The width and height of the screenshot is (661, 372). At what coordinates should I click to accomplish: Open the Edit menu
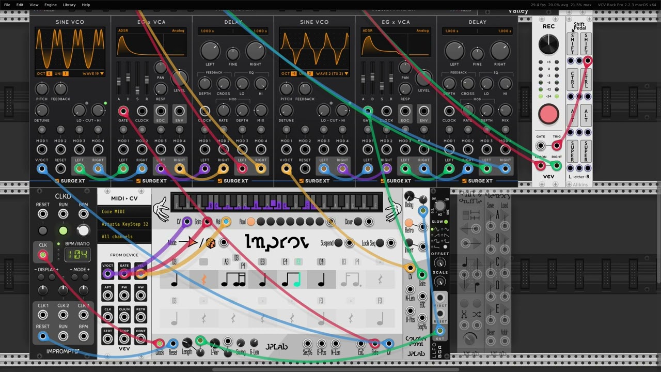[20, 5]
